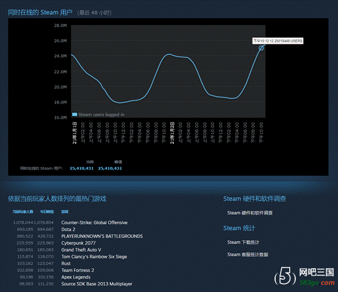Click peak users value under 峰值
338x292 pixels.
pyautogui.click(x=110, y=168)
